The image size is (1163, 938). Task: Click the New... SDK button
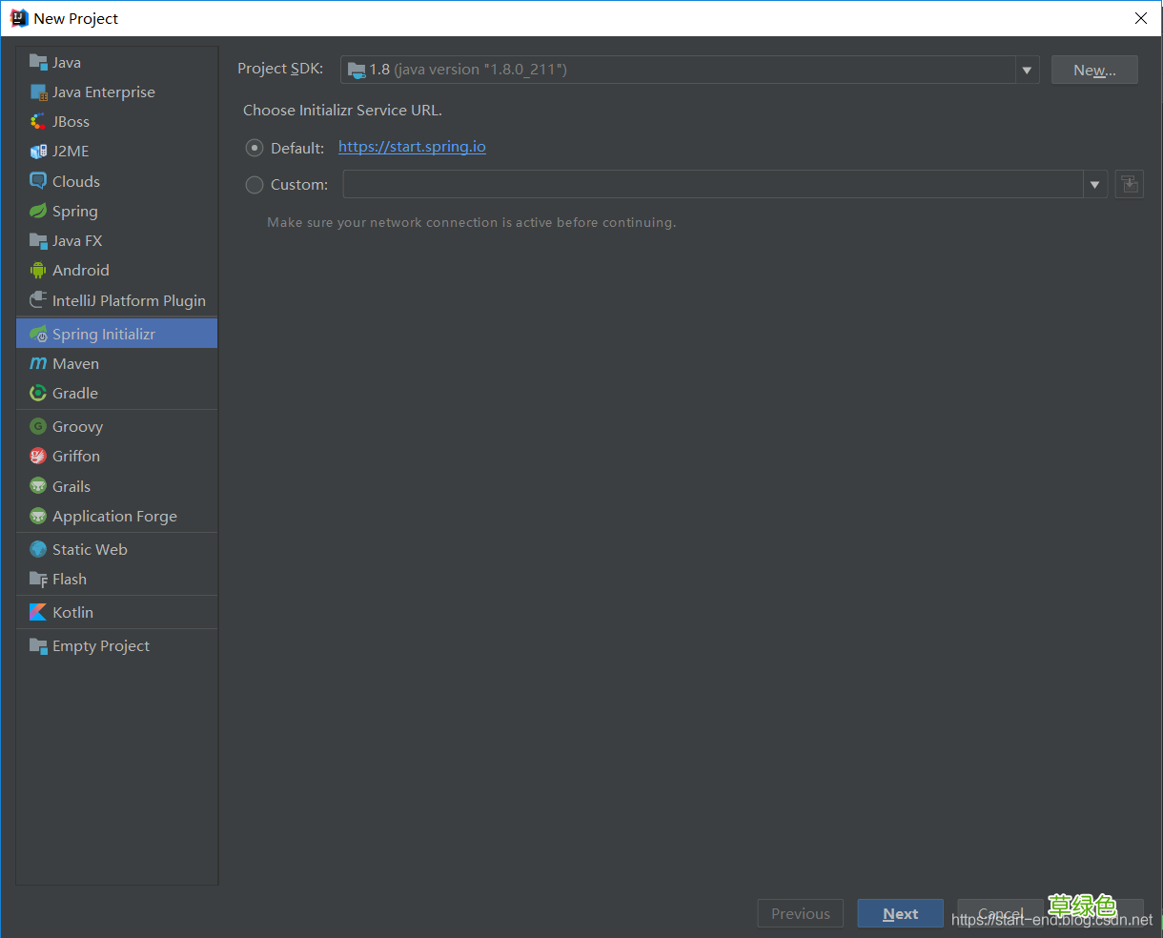click(1094, 70)
